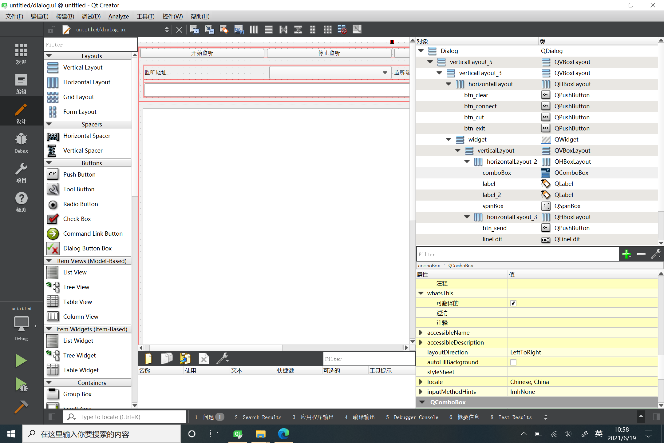Expand the locale property row
Image resolution: width=664 pixels, height=443 pixels.
(421, 382)
